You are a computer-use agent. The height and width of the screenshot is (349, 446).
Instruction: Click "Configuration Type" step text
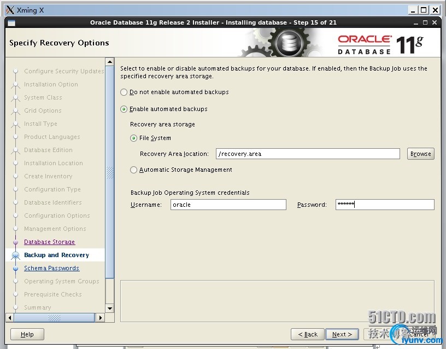click(x=52, y=189)
